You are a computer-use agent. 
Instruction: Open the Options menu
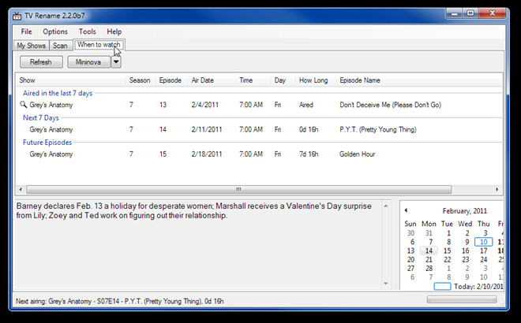click(55, 32)
